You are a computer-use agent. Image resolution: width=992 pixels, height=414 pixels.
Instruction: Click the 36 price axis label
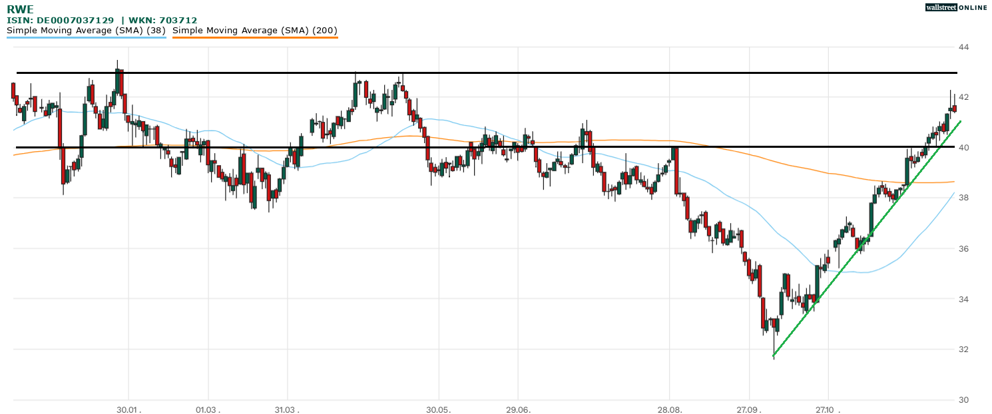[963, 249]
